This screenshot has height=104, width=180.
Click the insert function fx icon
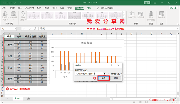35,29
